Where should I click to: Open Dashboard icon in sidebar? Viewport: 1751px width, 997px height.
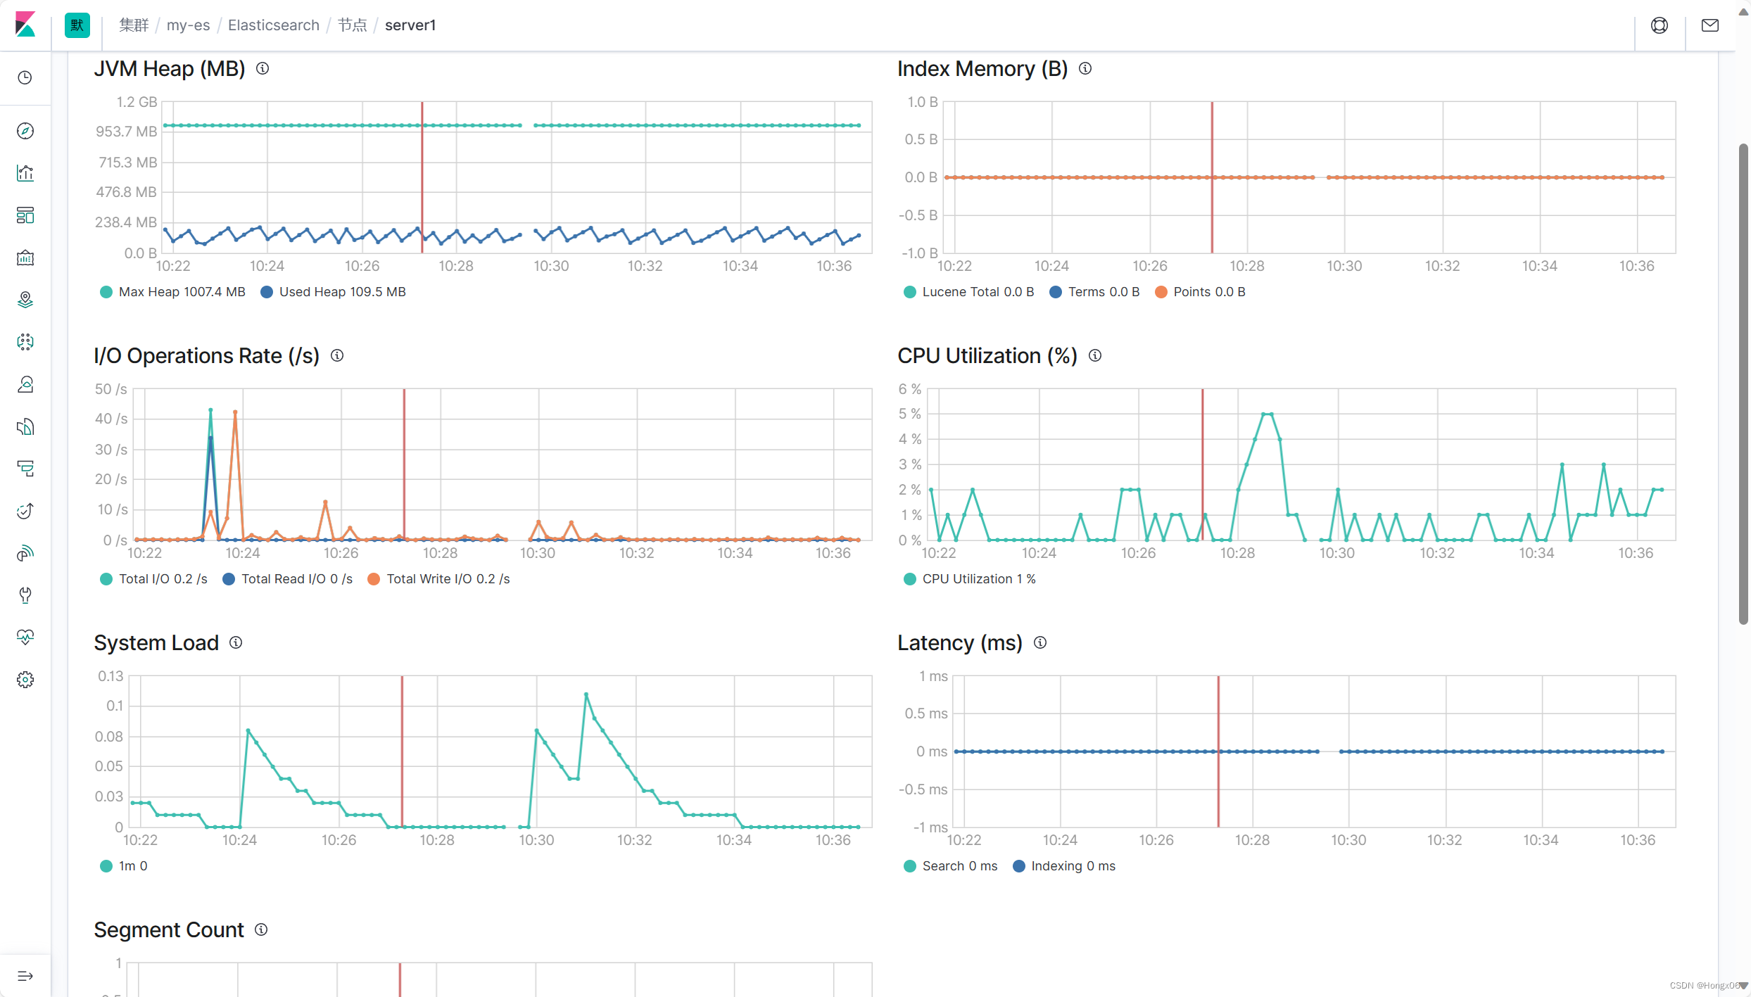tap(25, 215)
